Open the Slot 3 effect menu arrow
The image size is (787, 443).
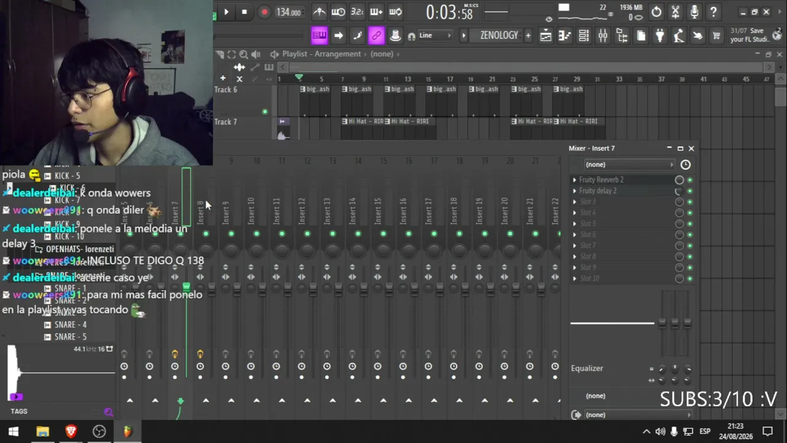click(x=575, y=202)
